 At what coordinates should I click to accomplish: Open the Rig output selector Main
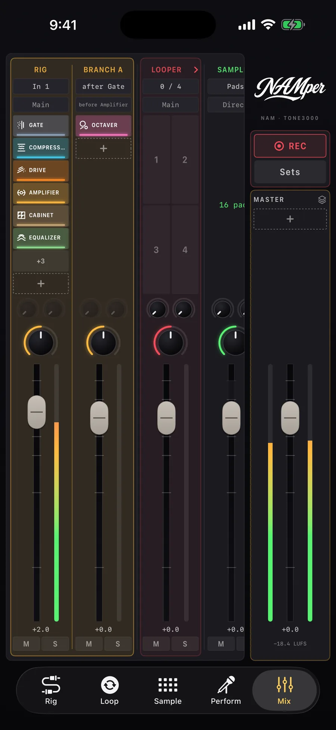click(41, 105)
